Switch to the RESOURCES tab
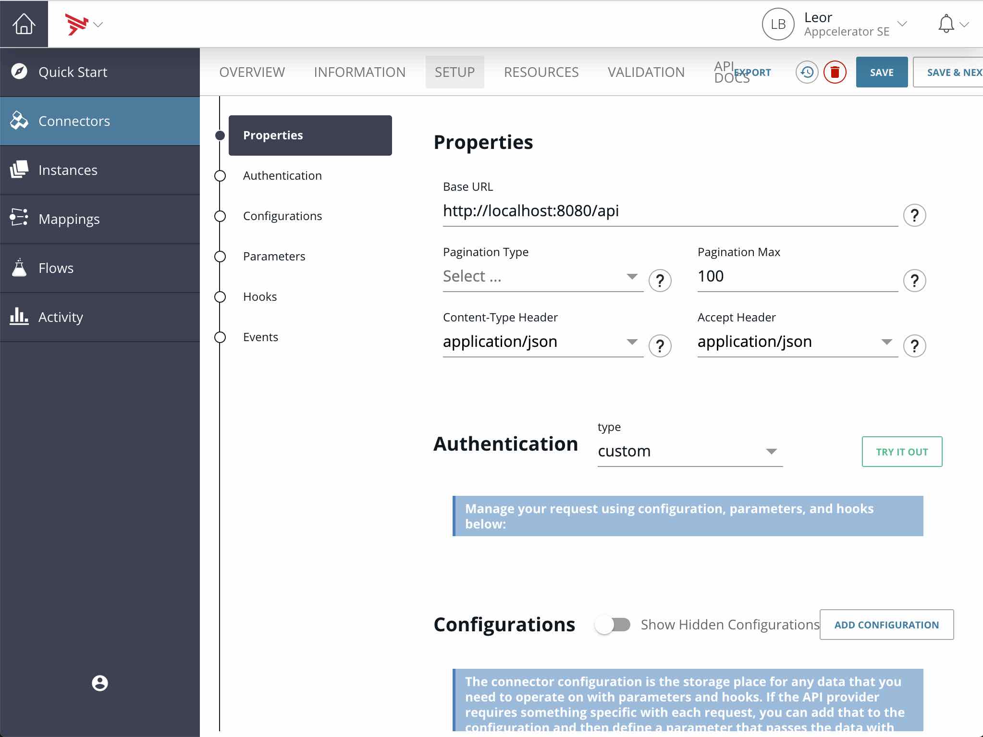 [541, 72]
